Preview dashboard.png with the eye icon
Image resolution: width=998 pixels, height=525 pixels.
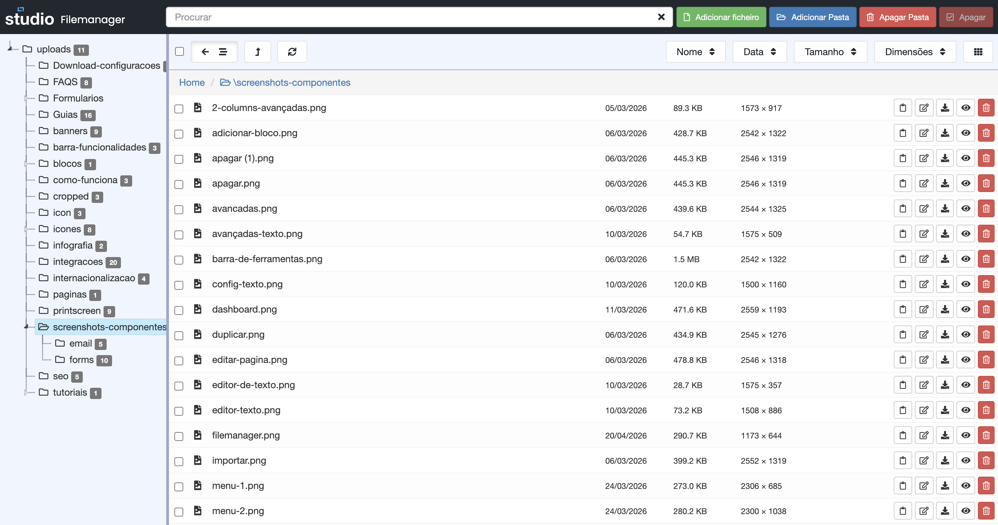pos(965,309)
